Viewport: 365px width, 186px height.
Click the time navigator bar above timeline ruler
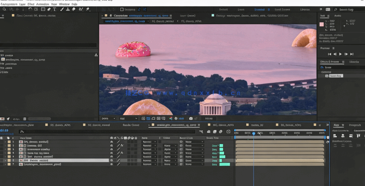(280, 130)
